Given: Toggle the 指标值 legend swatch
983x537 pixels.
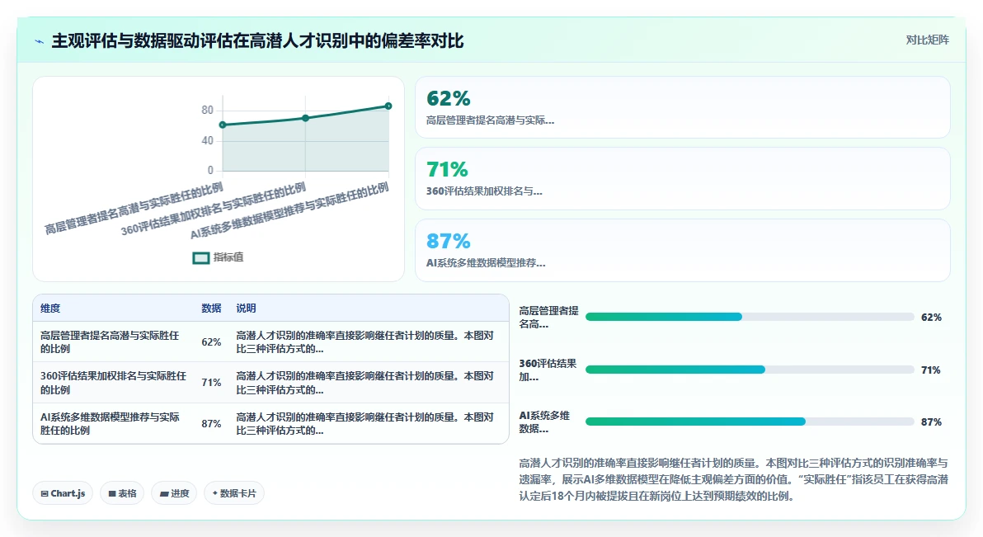Looking at the screenshot, I should tap(200, 258).
